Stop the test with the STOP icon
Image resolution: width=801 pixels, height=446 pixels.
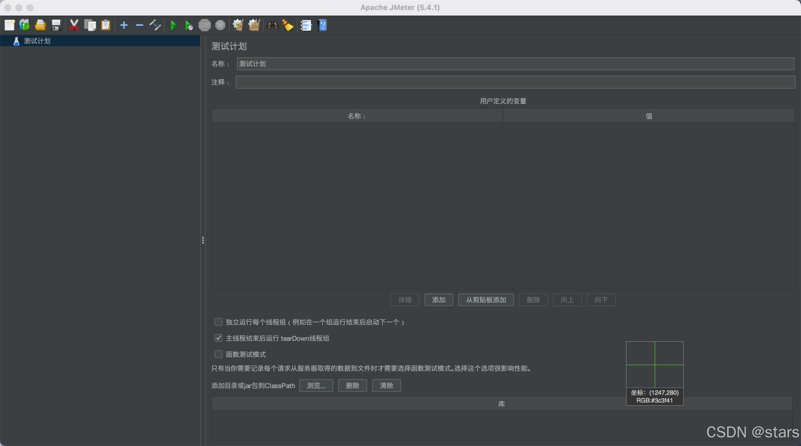pos(205,25)
